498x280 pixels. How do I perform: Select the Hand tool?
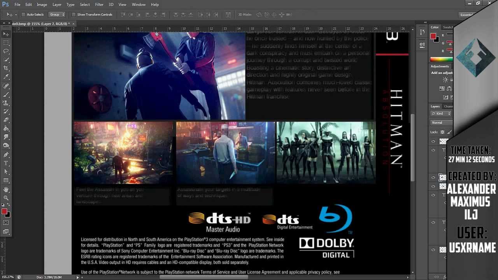6,189
